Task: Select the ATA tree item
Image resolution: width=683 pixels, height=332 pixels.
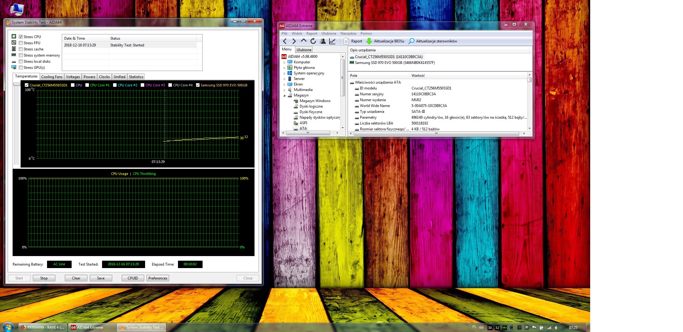Action: point(300,128)
